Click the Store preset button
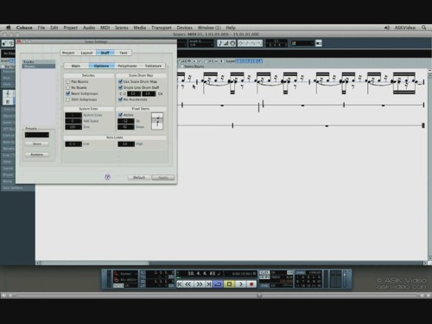 pyautogui.click(x=37, y=143)
